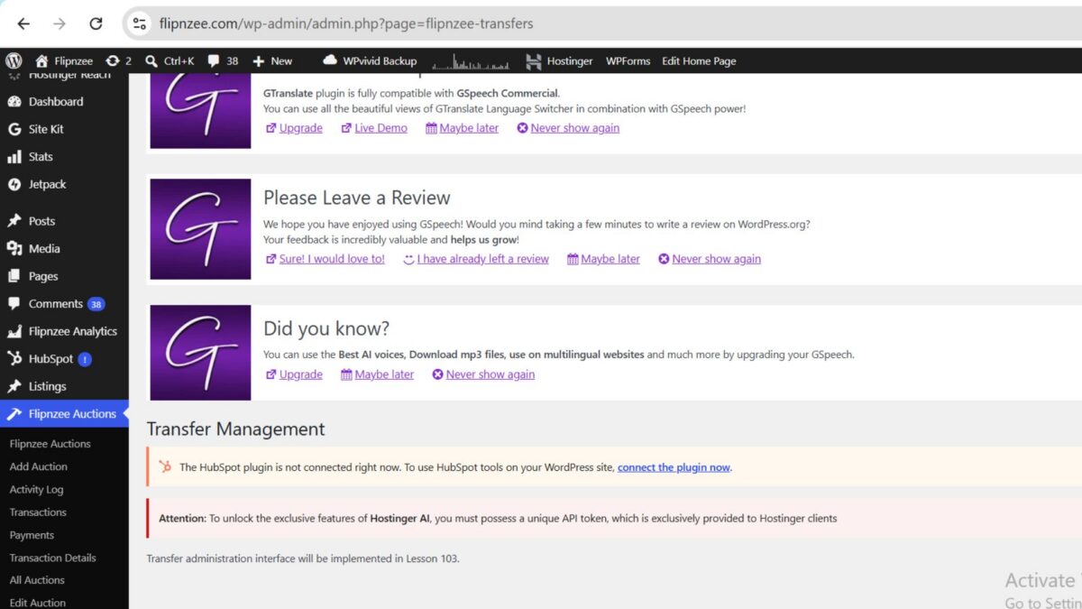Open the All Auctions submenu item

(x=37, y=580)
